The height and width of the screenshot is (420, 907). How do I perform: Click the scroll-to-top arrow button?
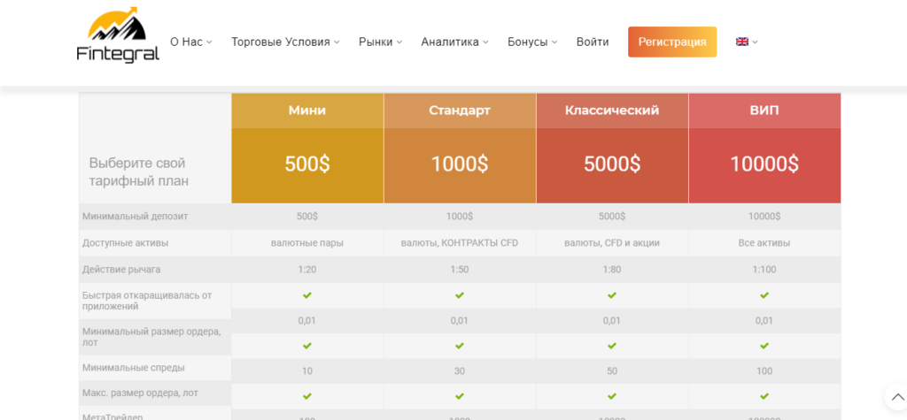[x=897, y=397]
